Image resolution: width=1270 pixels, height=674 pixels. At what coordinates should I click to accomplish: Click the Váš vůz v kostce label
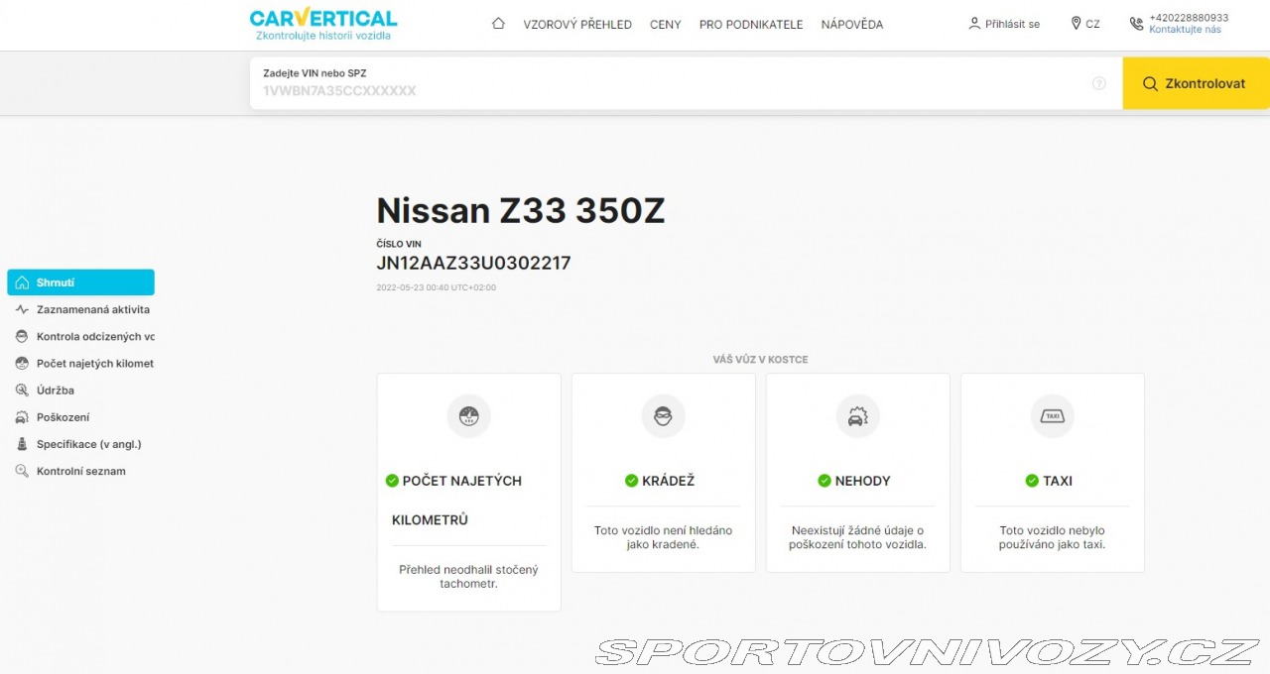pyautogui.click(x=760, y=360)
